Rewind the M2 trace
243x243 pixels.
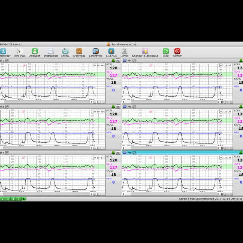coord(98,148)
